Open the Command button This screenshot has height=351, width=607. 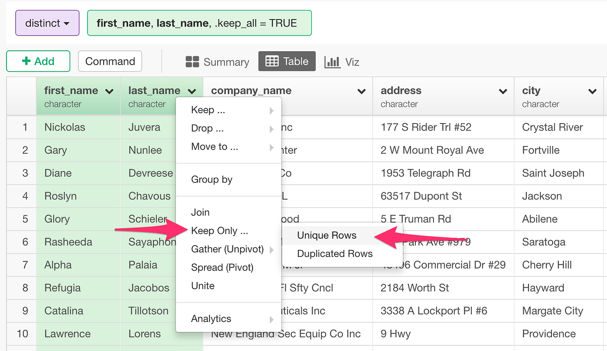[x=110, y=61]
